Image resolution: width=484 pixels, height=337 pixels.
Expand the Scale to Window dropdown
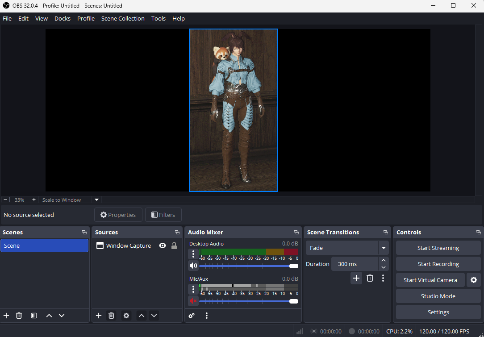(x=96, y=200)
